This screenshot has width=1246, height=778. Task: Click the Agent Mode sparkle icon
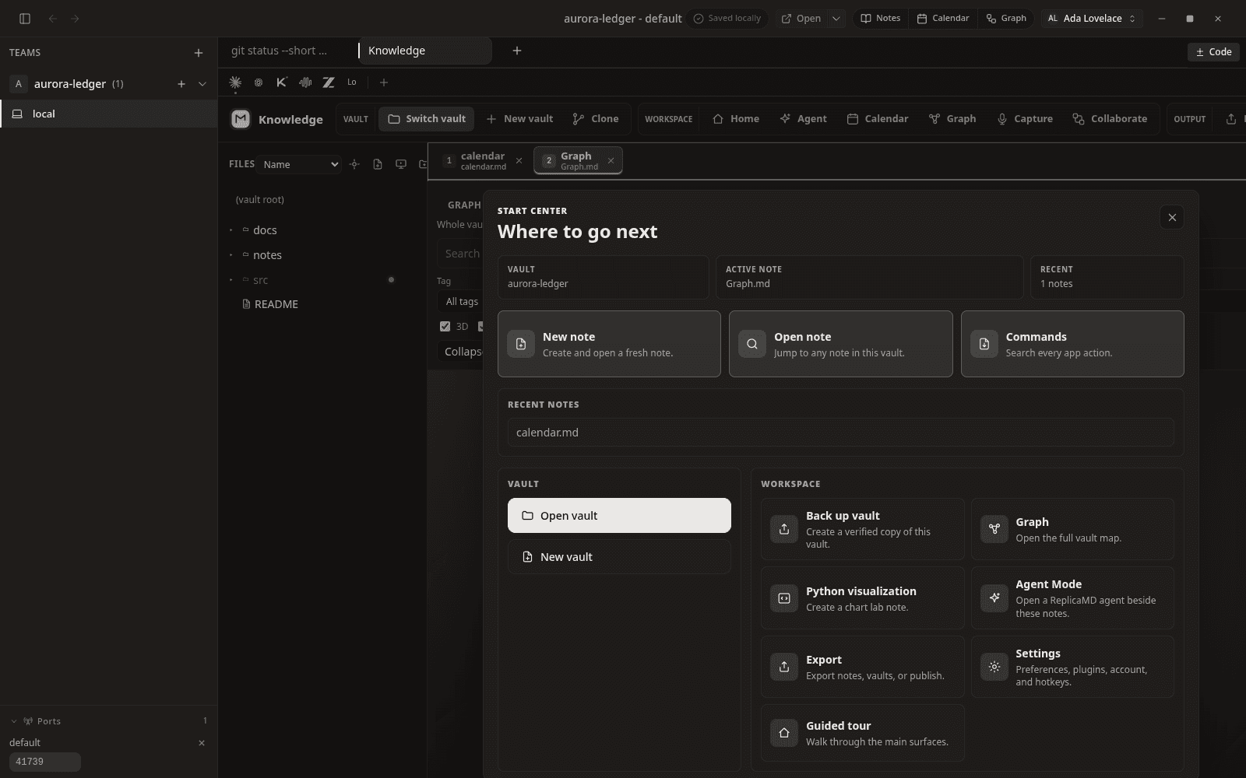pos(994,598)
